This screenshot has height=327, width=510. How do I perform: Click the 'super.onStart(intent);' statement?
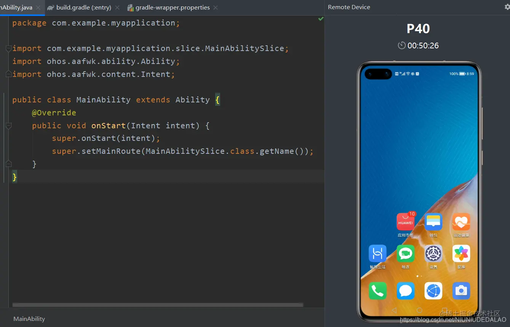pyautogui.click(x=106, y=138)
